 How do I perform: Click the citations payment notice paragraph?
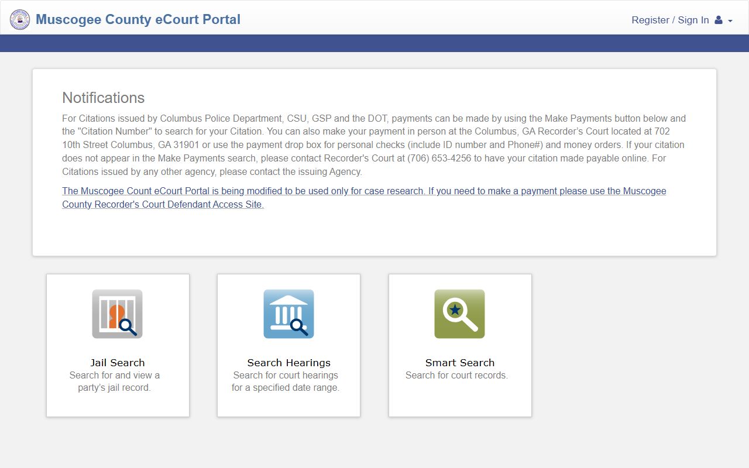(374, 145)
